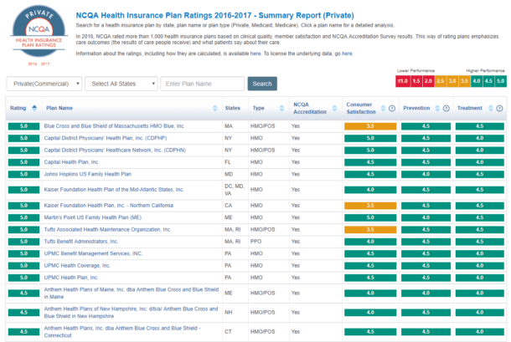The width and height of the screenshot is (511, 342).
Task: Open Kaiser Foundation Mid-Atlantic States plan
Action: 114,190
